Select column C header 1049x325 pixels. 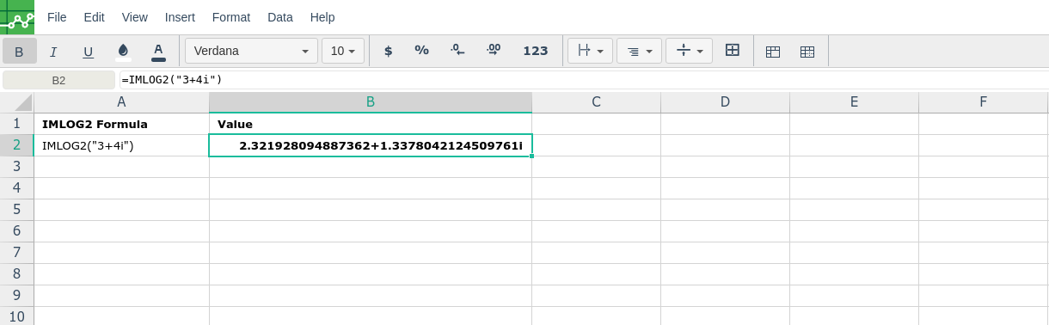click(596, 102)
